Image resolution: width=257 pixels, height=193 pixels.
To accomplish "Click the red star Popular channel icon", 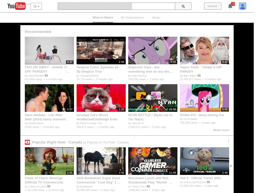I will coord(27,142).
